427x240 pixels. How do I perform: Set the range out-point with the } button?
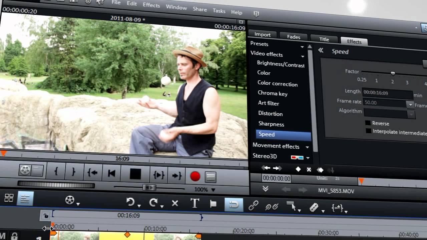tap(74, 172)
